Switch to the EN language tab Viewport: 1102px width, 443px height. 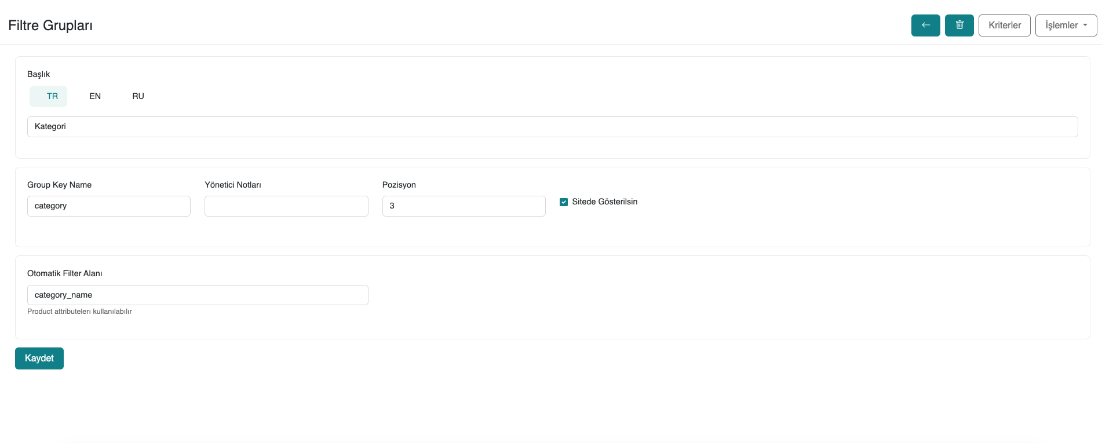(x=95, y=96)
